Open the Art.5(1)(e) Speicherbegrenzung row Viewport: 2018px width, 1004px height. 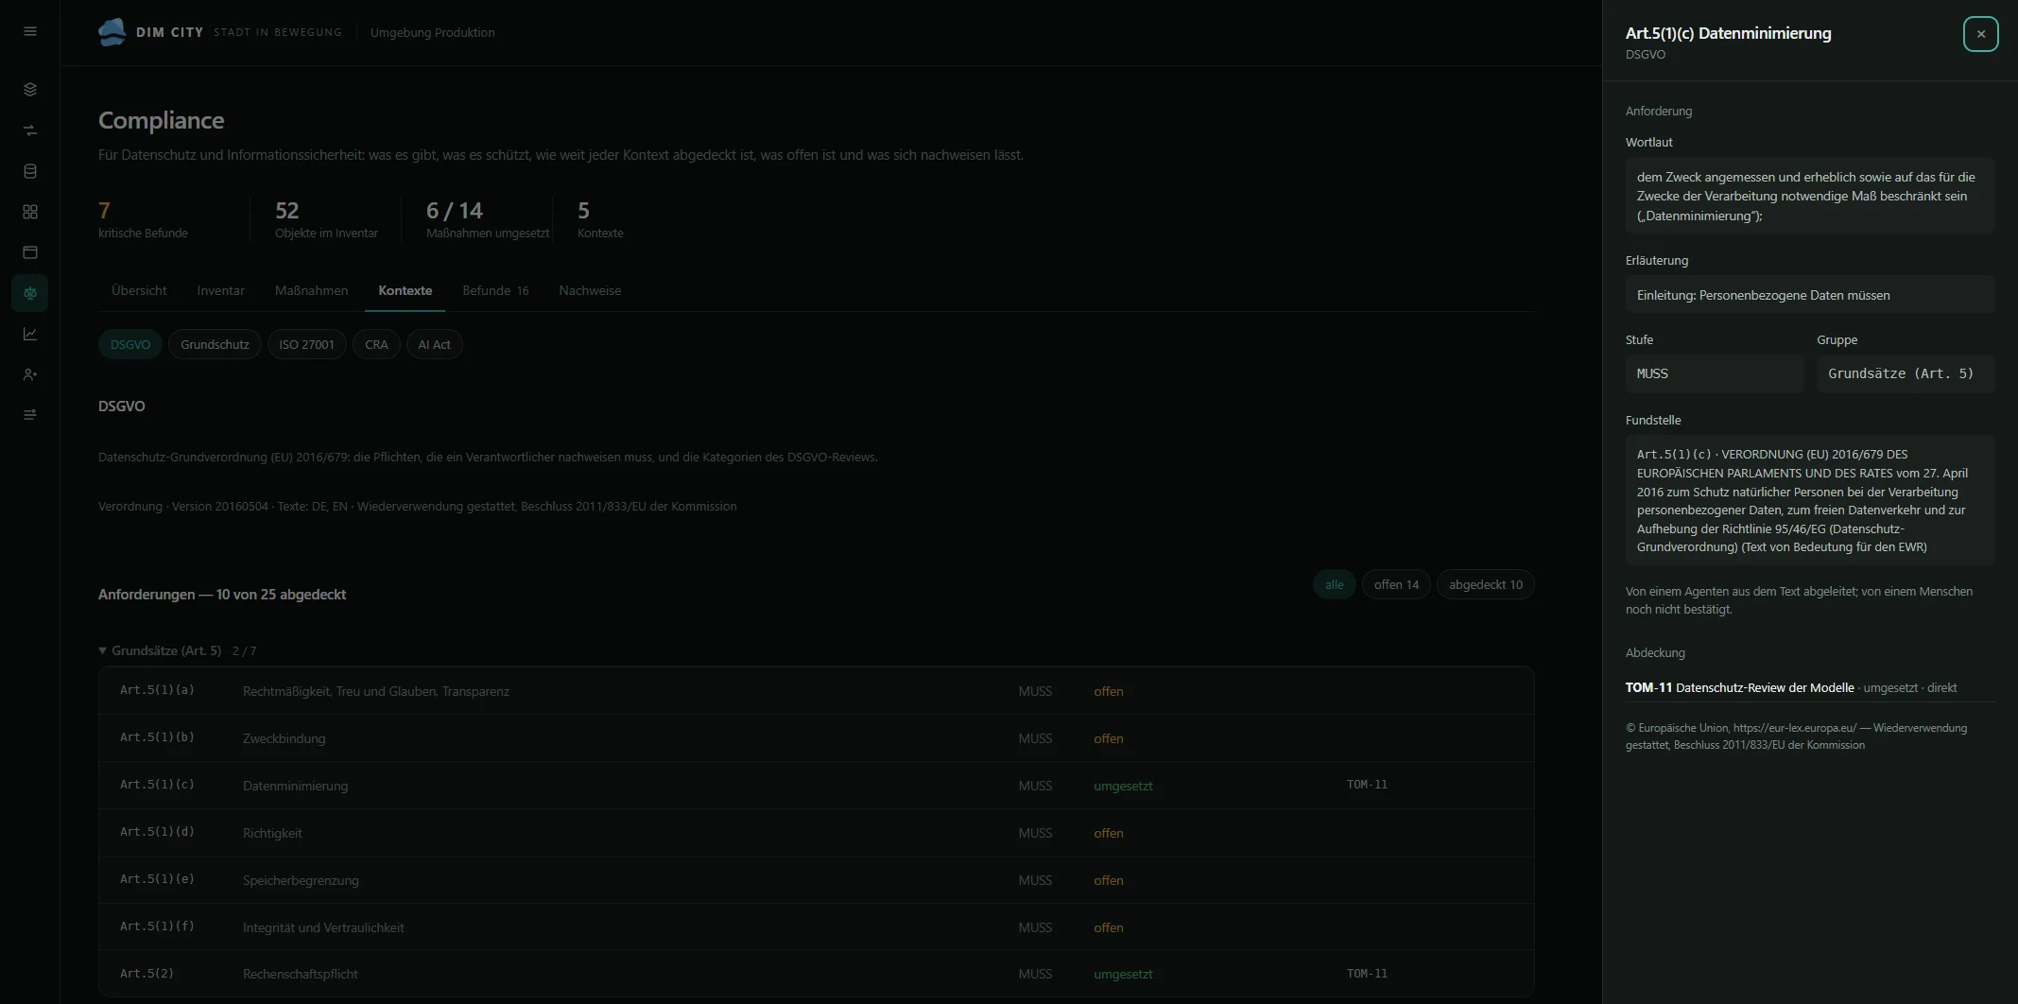click(x=816, y=880)
